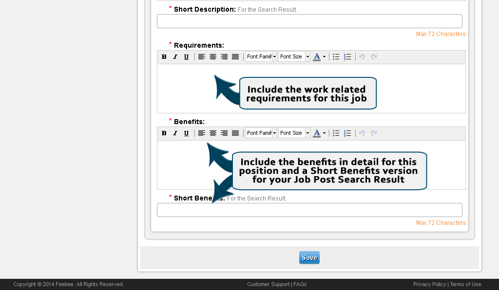Insert a numbered list in the Benefits editor
The height and width of the screenshot is (290, 499).
[x=347, y=133]
